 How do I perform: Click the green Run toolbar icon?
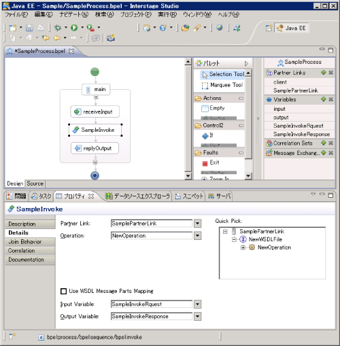tap(74, 28)
